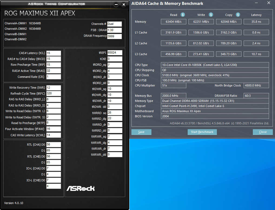Click the L3 Cache Latency 10.7 ns
Viewport: 275px width, 210px height.
[x=256, y=54]
